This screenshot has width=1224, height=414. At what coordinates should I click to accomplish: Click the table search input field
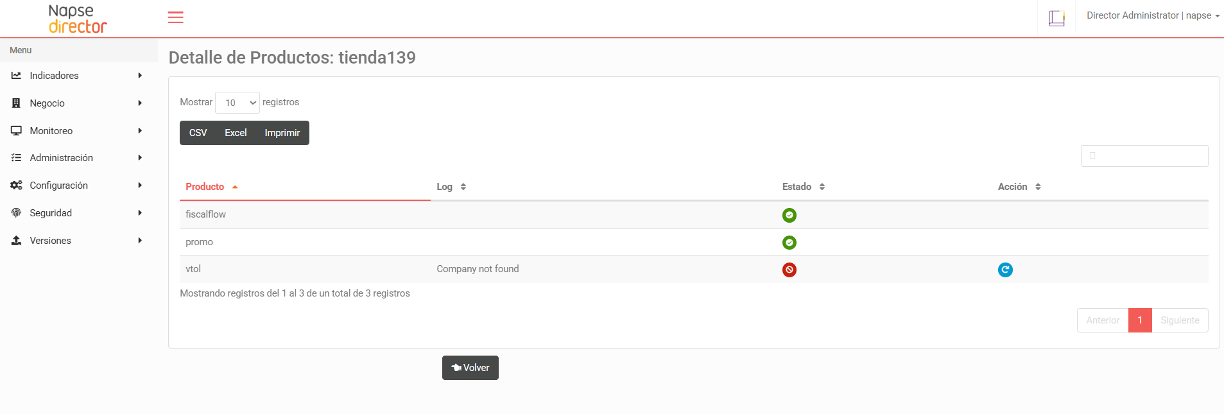[1144, 156]
